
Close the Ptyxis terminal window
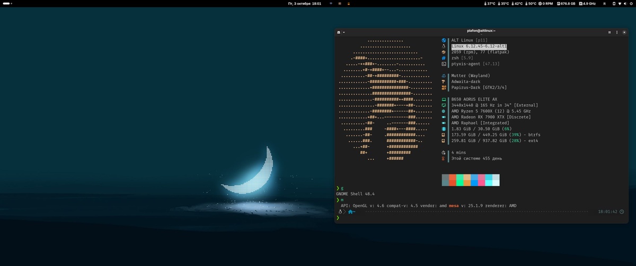click(624, 32)
